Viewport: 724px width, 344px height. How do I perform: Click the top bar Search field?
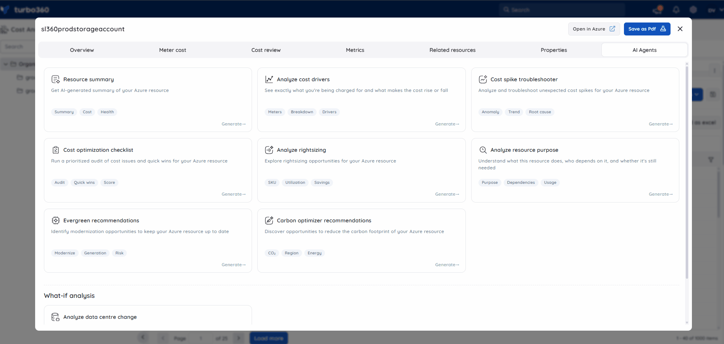[x=562, y=10]
